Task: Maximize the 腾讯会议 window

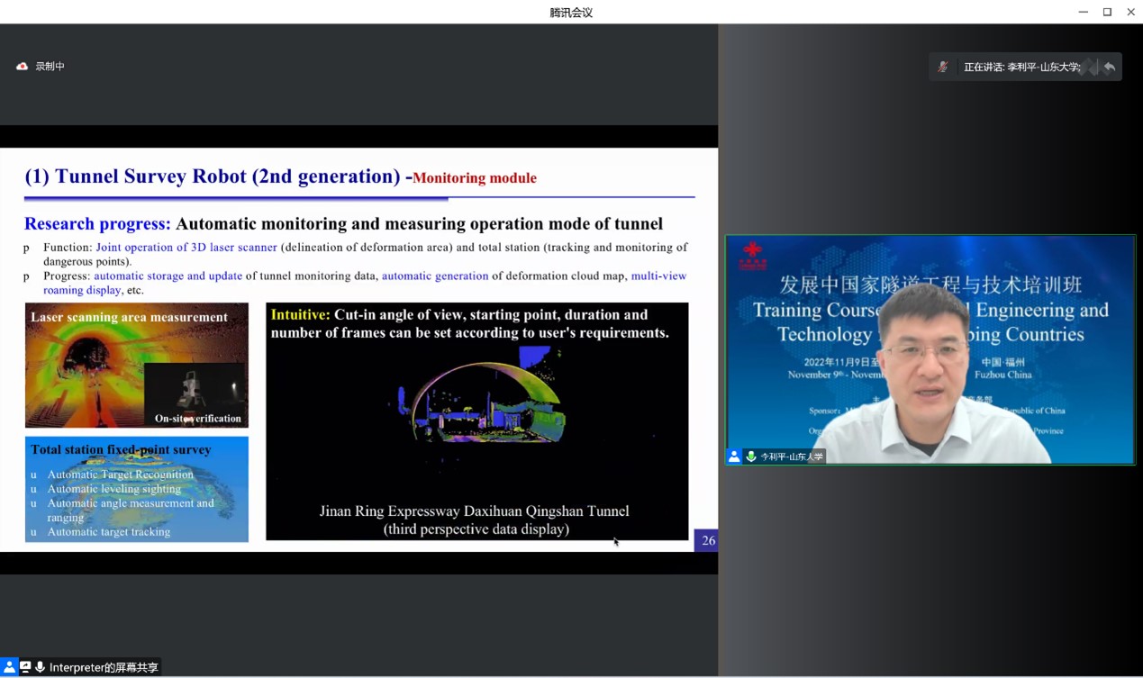Action: coord(1107,12)
